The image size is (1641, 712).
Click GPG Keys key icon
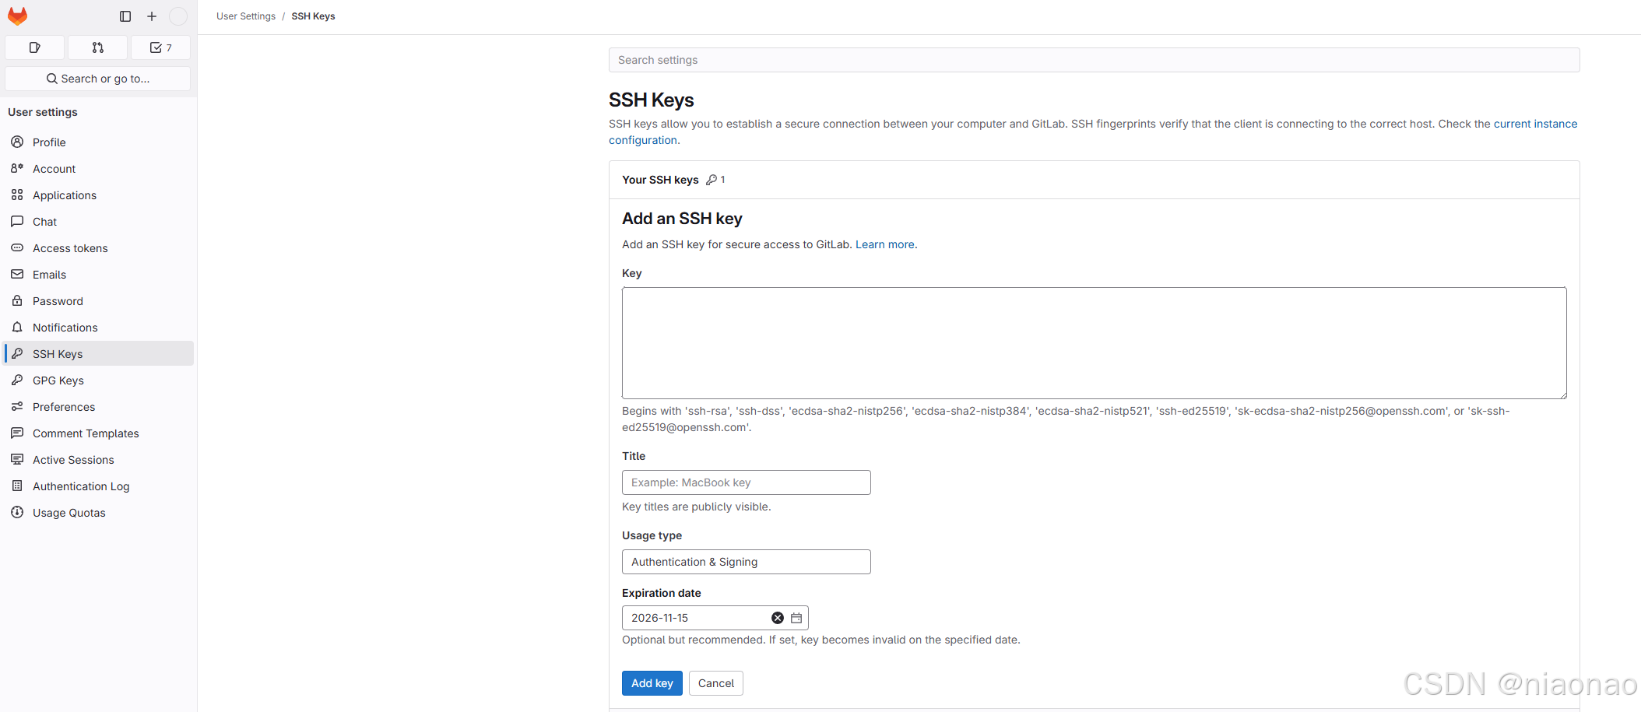pos(17,380)
